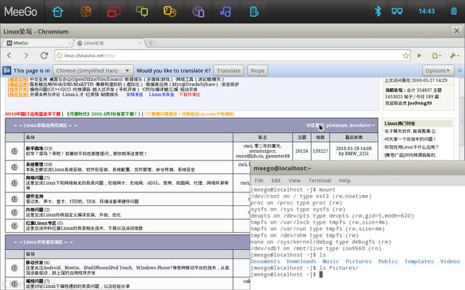Open the 硬件支持 forum
Image resolution: width=465 pixels, height=290 pixels.
click(x=35, y=197)
